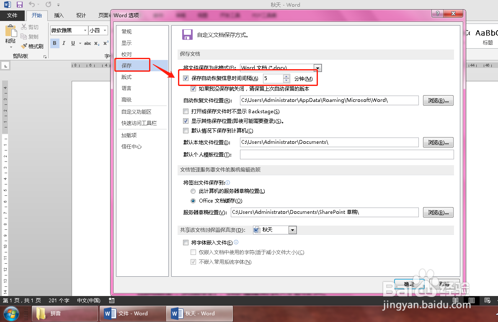Click the Save icon in the quick access toolbar
The height and width of the screenshot is (322, 498).
pyautogui.click(x=20, y=5)
